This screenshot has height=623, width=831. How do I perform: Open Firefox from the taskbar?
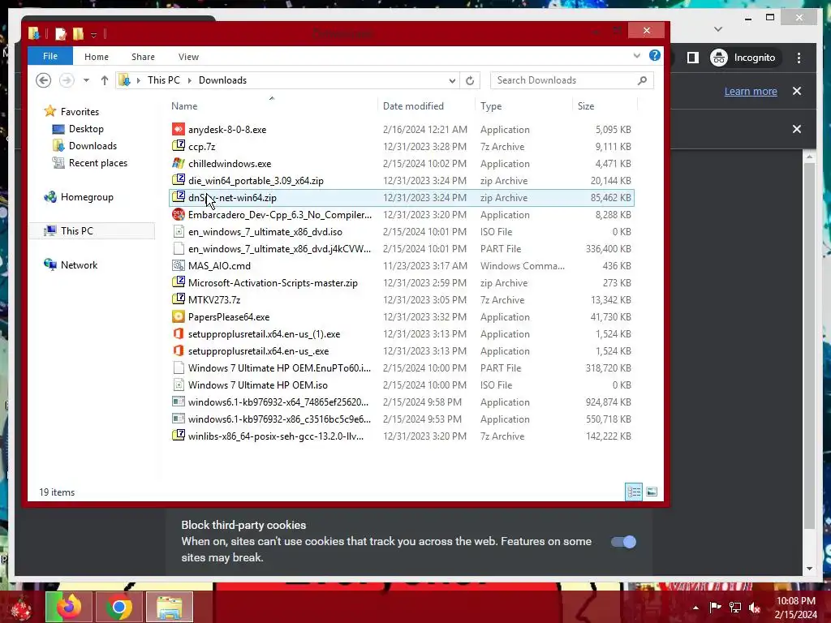[69, 607]
